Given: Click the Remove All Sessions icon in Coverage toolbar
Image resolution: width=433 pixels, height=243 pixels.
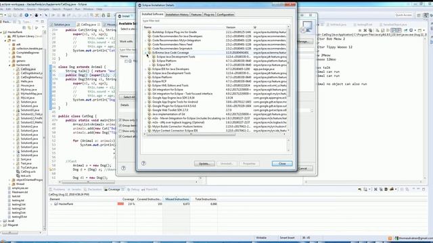Looking at the screenshot, I should click(381, 189).
